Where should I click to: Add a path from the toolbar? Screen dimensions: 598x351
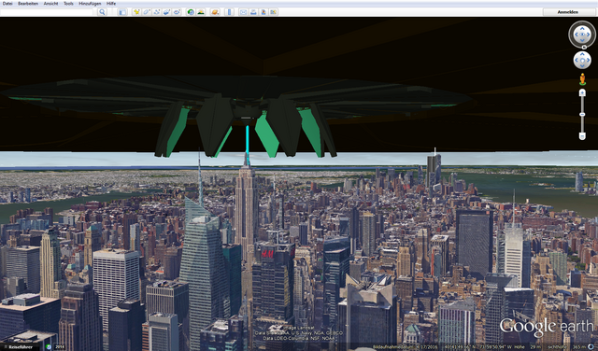coord(157,12)
